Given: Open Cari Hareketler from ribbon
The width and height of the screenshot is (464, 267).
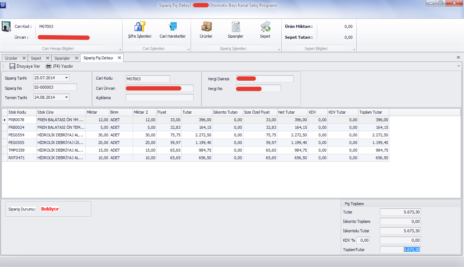Looking at the screenshot, I should pyautogui.click(x=173, y=27).
